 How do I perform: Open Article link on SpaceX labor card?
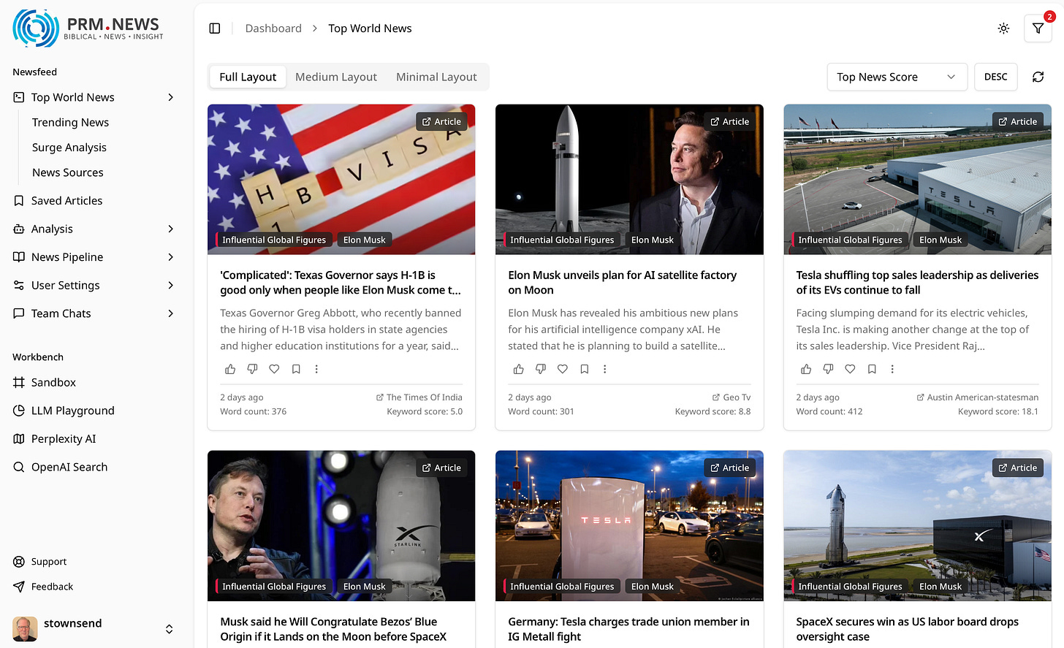coord(1017,468)
